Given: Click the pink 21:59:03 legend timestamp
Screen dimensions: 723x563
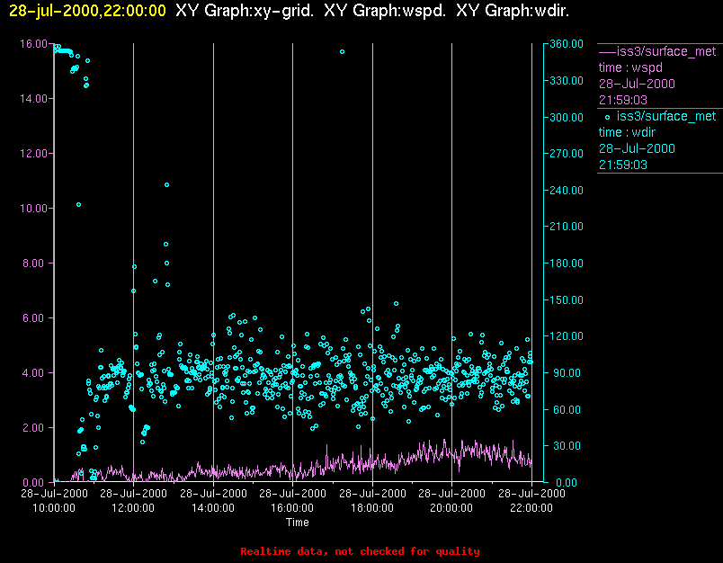Looking at the screenshot, I should coord(623,100).
